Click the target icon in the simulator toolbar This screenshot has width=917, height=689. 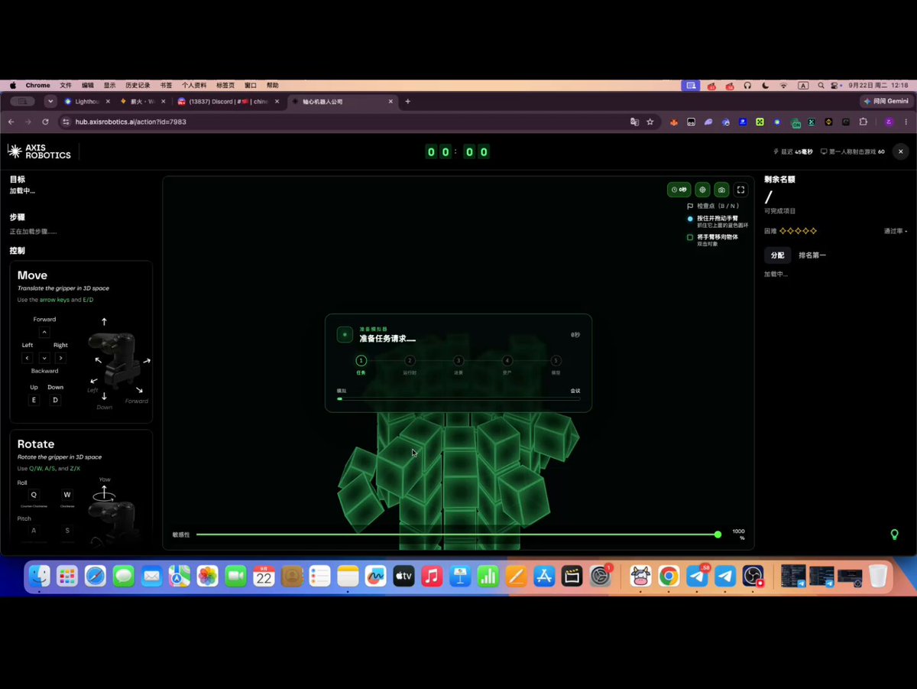point(702,190)
